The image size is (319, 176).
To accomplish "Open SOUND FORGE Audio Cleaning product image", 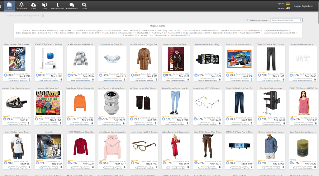I will click(x=49, y=59).
